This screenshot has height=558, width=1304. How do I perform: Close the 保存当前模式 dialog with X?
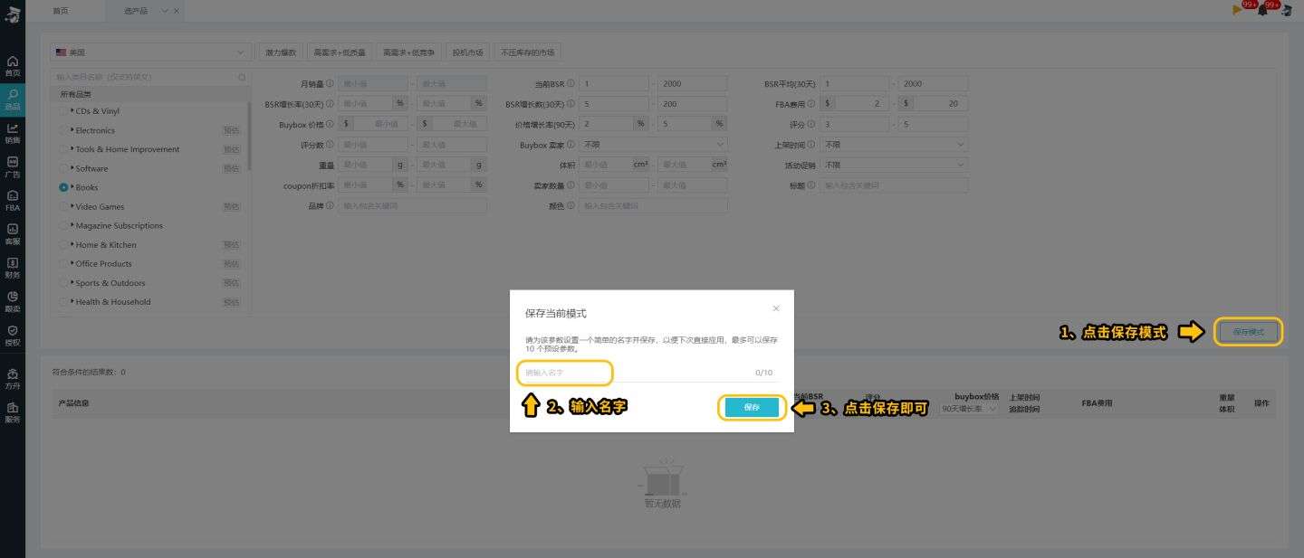click(776, 308)
